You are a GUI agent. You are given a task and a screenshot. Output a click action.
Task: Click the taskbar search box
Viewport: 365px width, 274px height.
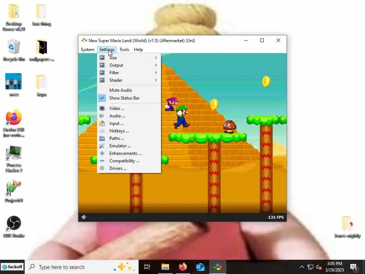[82, 267]
